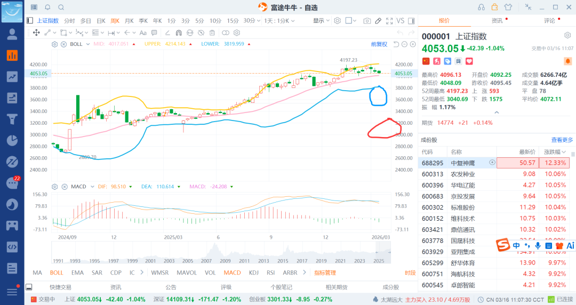Open settings gear for MACD indicator
Viewport: 576px width, 305px height.
pyautogui.click(x=54, y=187)
